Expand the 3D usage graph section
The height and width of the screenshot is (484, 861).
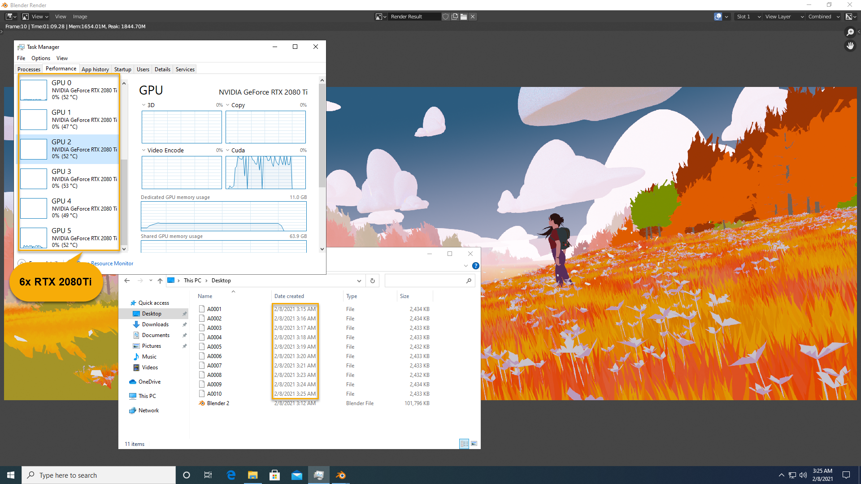[143, 105]
